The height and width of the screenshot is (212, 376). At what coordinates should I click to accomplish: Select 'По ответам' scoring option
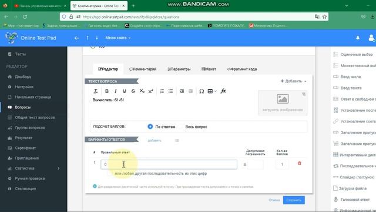[x=150, y=127]
